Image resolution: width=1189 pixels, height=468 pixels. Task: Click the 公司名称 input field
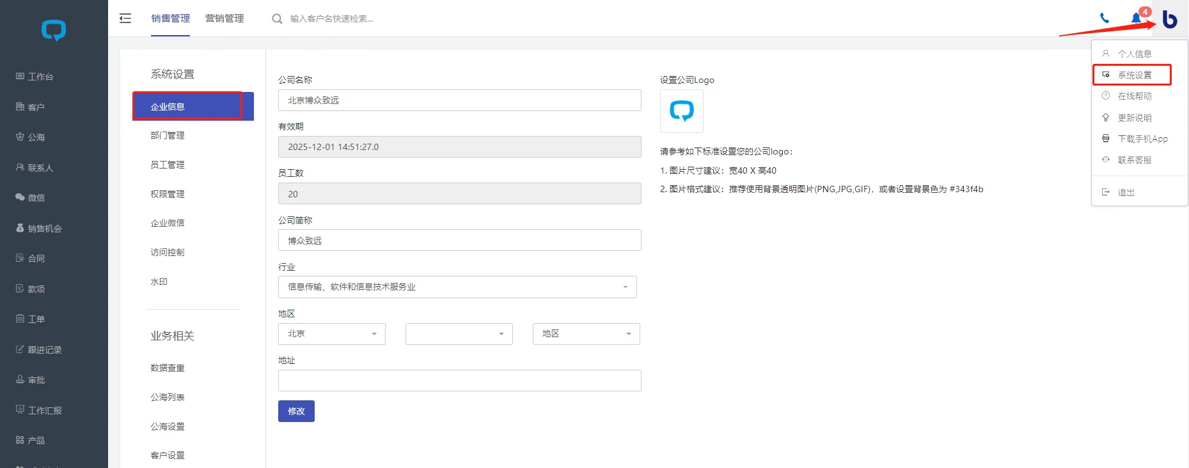click(459, 100)
